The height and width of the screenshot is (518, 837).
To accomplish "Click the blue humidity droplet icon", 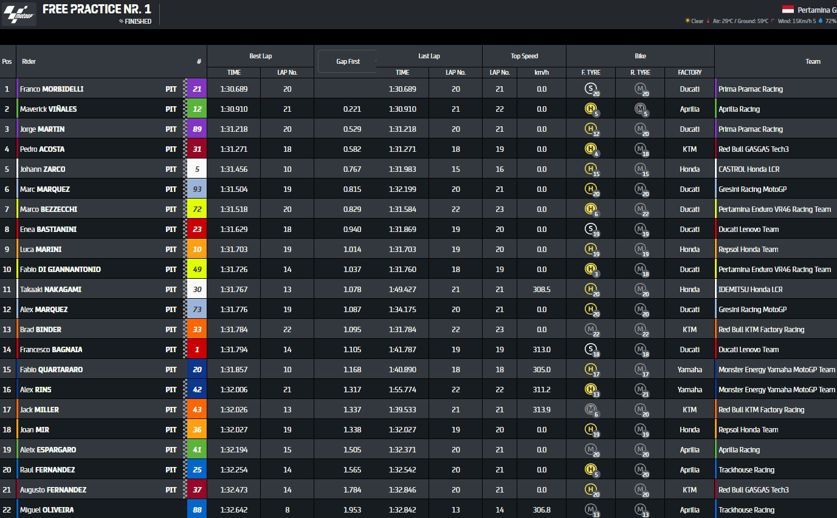I will 820,21.
